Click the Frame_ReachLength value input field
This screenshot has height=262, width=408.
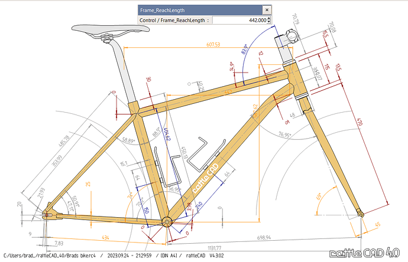coord(239,20)
